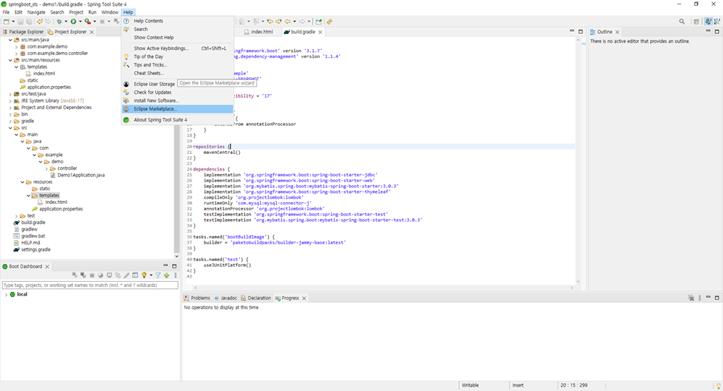723x391 pixels.
Task: Switch to the Package Explorer tab
Action: (23, 32)
